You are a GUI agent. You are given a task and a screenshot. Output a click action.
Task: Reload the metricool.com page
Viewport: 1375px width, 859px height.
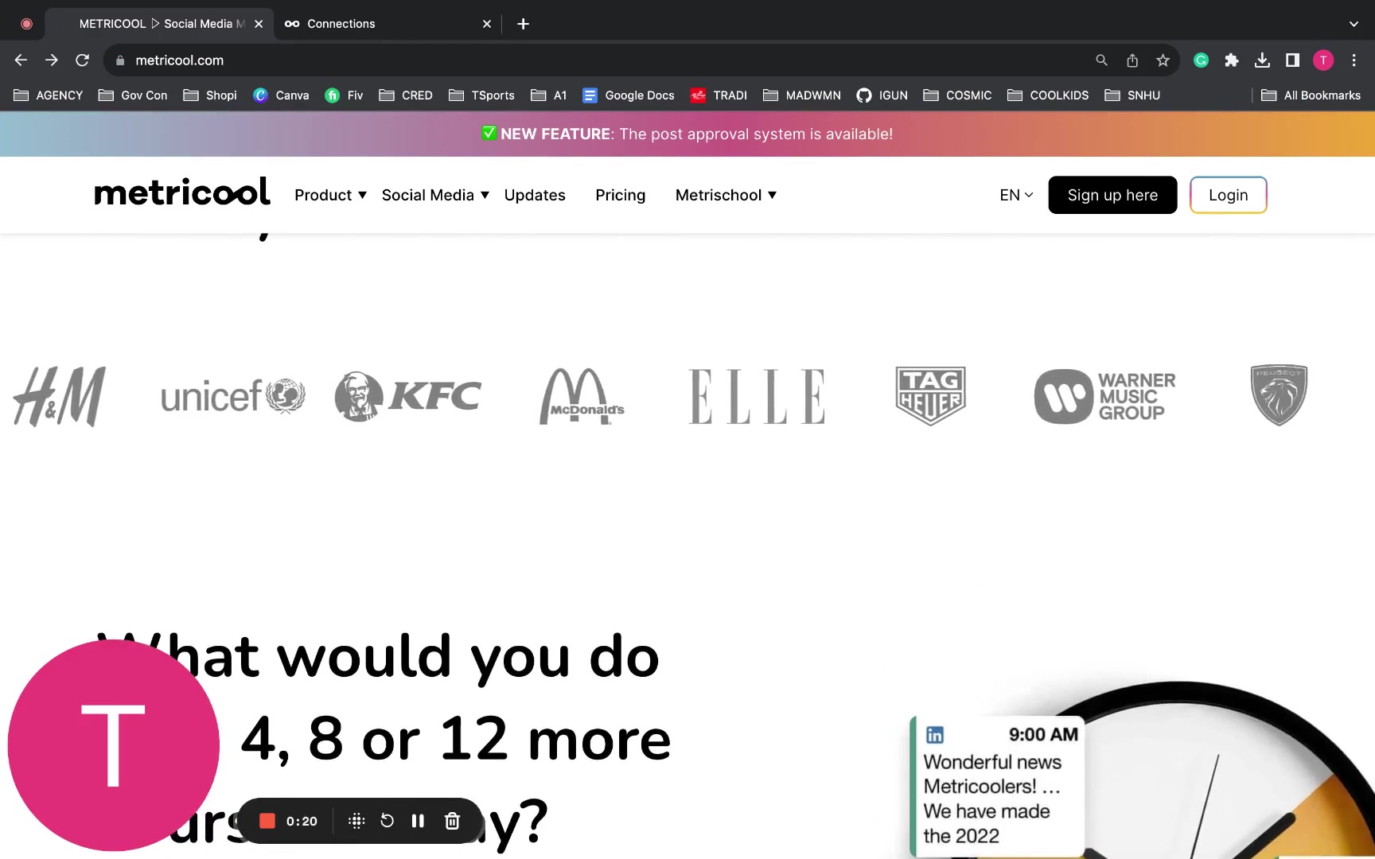[82, 60]
